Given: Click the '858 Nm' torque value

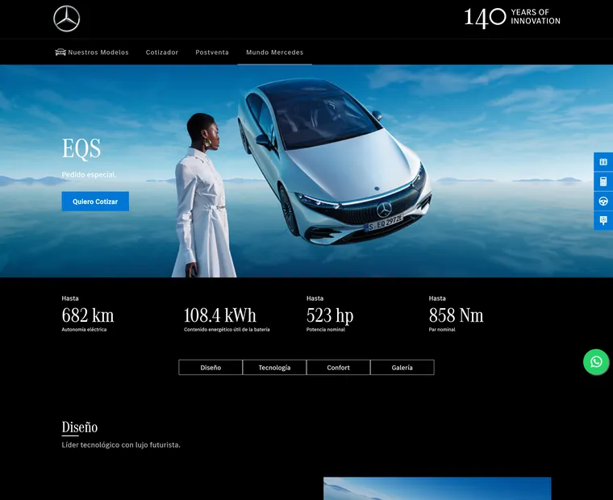Looking at the screenshot, I should [456, 315].
